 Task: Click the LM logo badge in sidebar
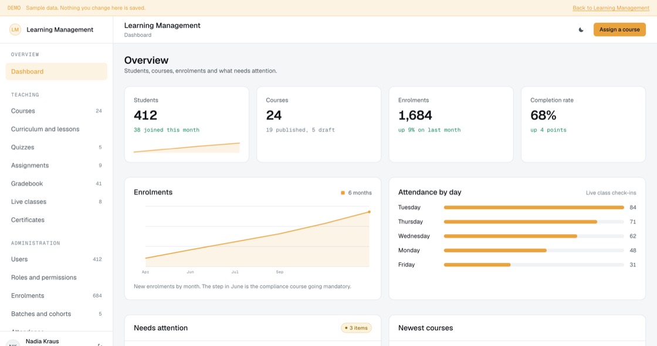click(15, 30)
